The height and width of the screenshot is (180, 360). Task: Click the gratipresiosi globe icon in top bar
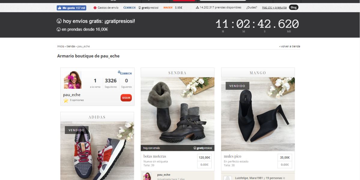pyautogui.click(x=139, y=7)
